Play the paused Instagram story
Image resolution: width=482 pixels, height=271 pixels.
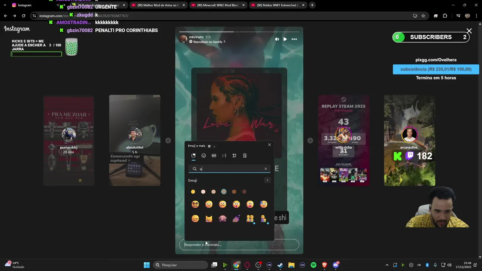(x=285, y=39)
